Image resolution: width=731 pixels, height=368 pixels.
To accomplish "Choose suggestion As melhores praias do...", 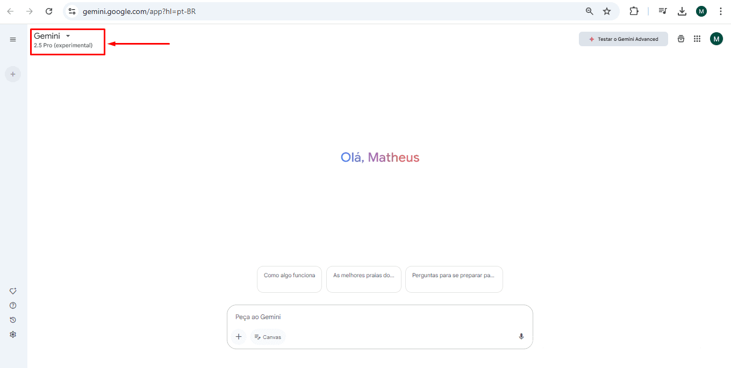I will (364, 279).
